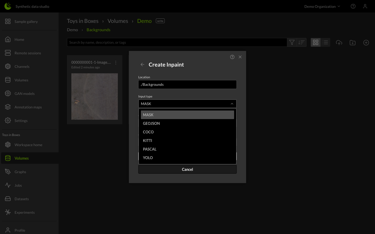Open the add new item icon

pyautogui.click(x=366, y=42)
